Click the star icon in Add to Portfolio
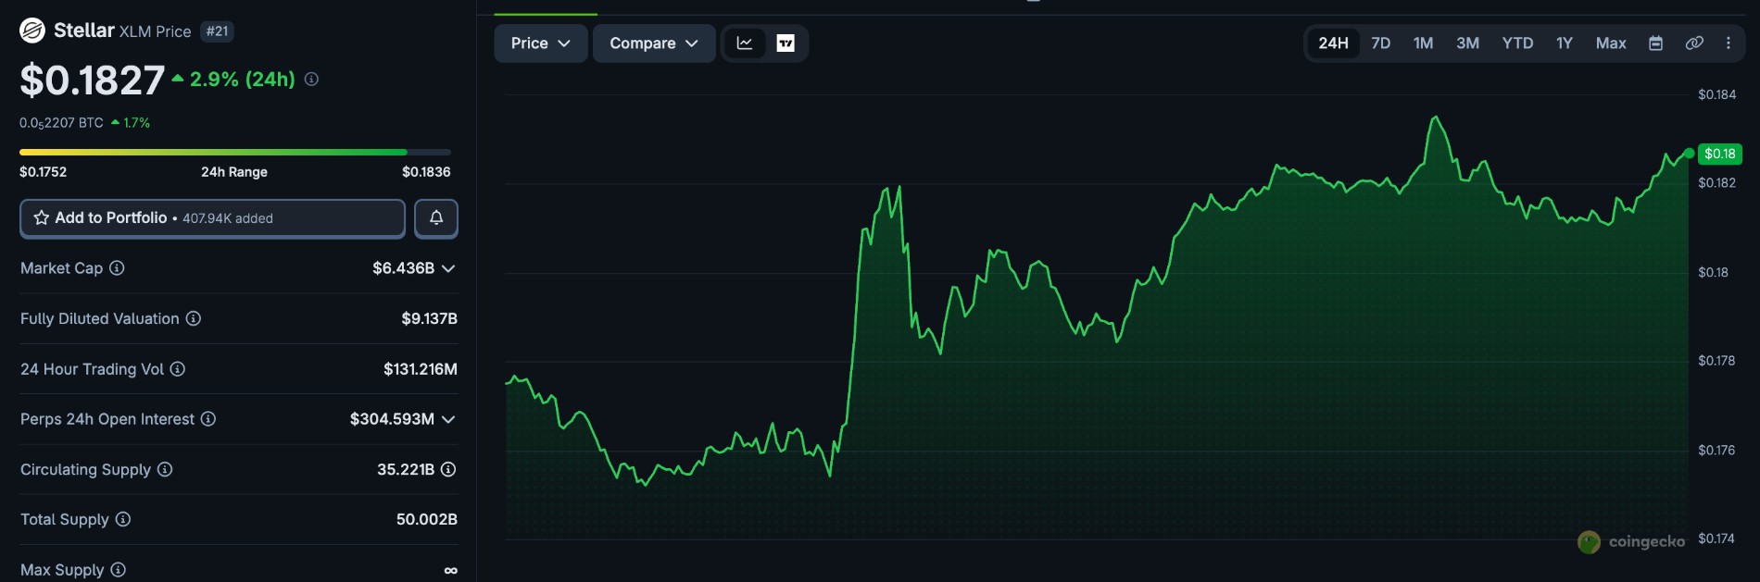 click(42, 217)
